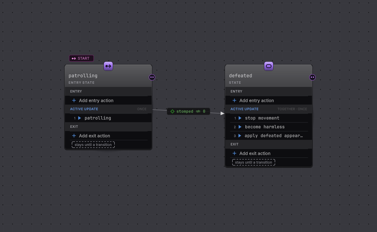Click the plus icon for defeated exit action

[x=234, y=153]
